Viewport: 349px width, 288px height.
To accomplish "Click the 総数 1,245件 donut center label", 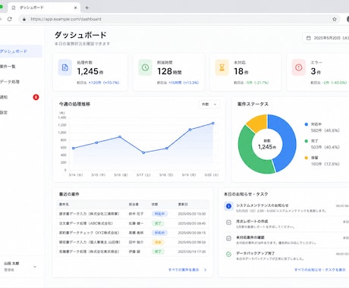I will pyautogui.click(x=267, y=145).
